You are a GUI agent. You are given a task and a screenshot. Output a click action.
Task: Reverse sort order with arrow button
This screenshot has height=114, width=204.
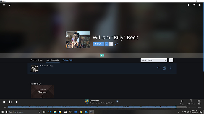pos(171,60)
